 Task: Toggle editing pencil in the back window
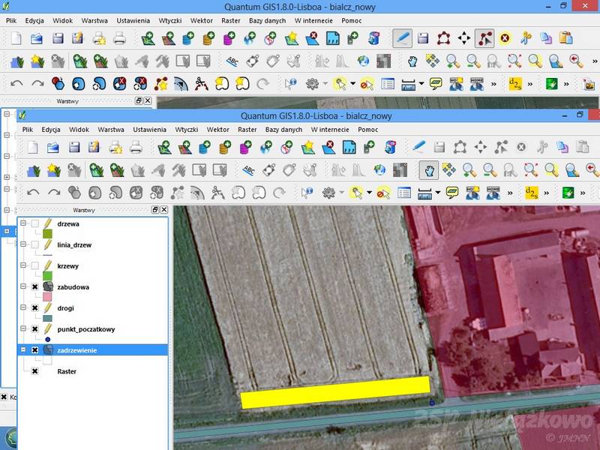[403, 38]
